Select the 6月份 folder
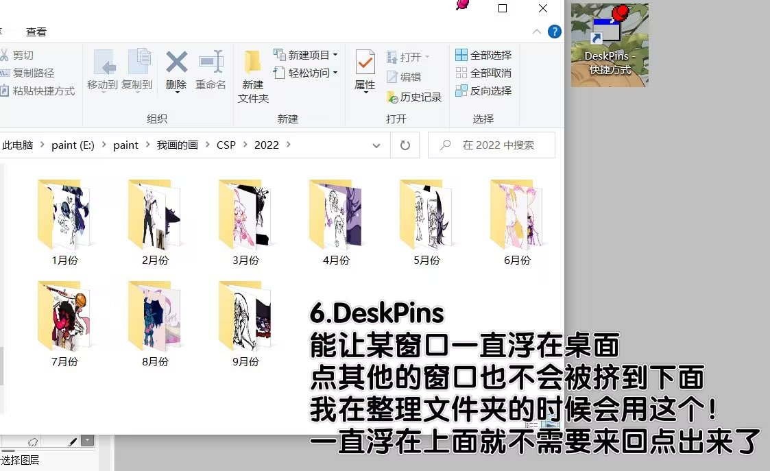Image resolution: width=770 pixels, height=471 pixels. (517, 223)
